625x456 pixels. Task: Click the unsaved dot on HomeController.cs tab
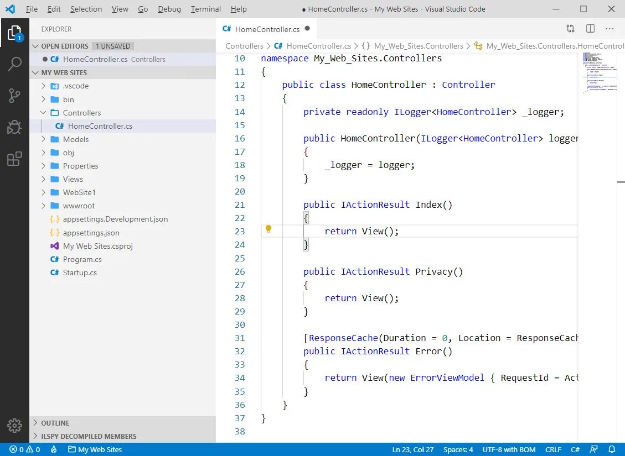307,28
